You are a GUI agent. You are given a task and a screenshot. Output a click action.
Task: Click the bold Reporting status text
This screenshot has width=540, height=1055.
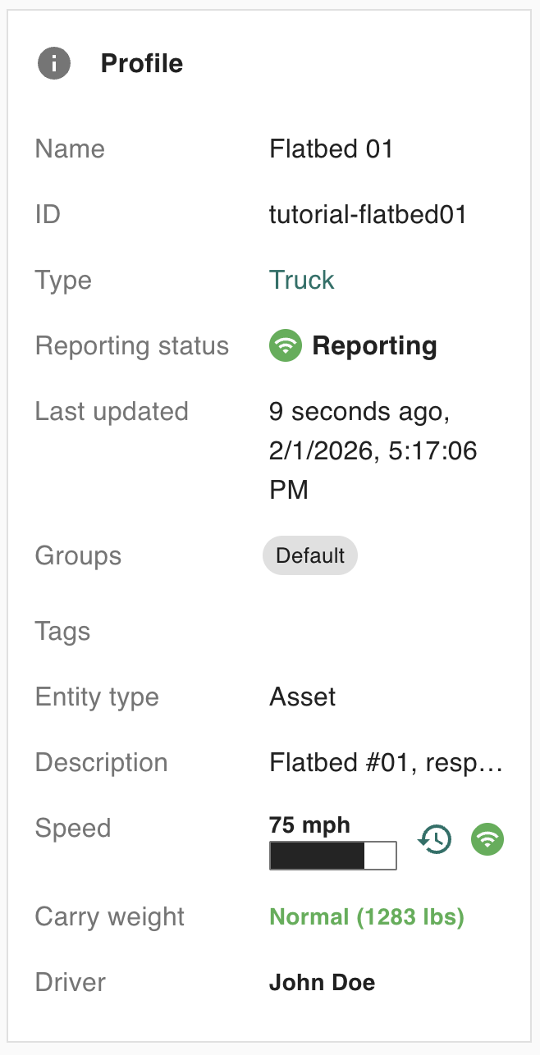click(374, 345)
